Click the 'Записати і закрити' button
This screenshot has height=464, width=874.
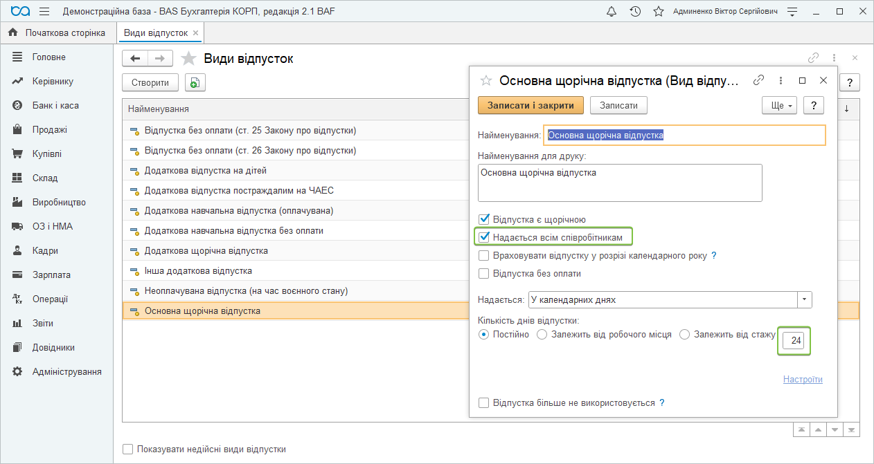tap(530, 105)
